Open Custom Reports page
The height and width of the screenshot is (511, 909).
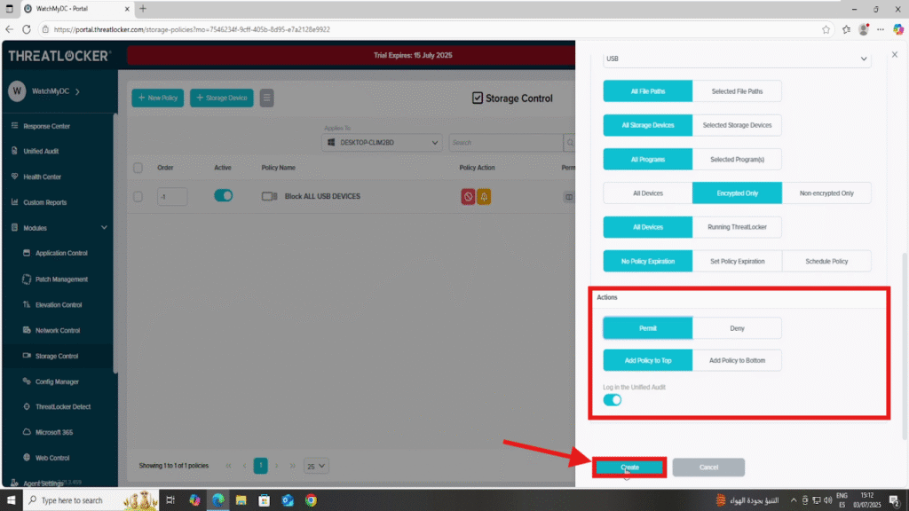click(44, 202)
